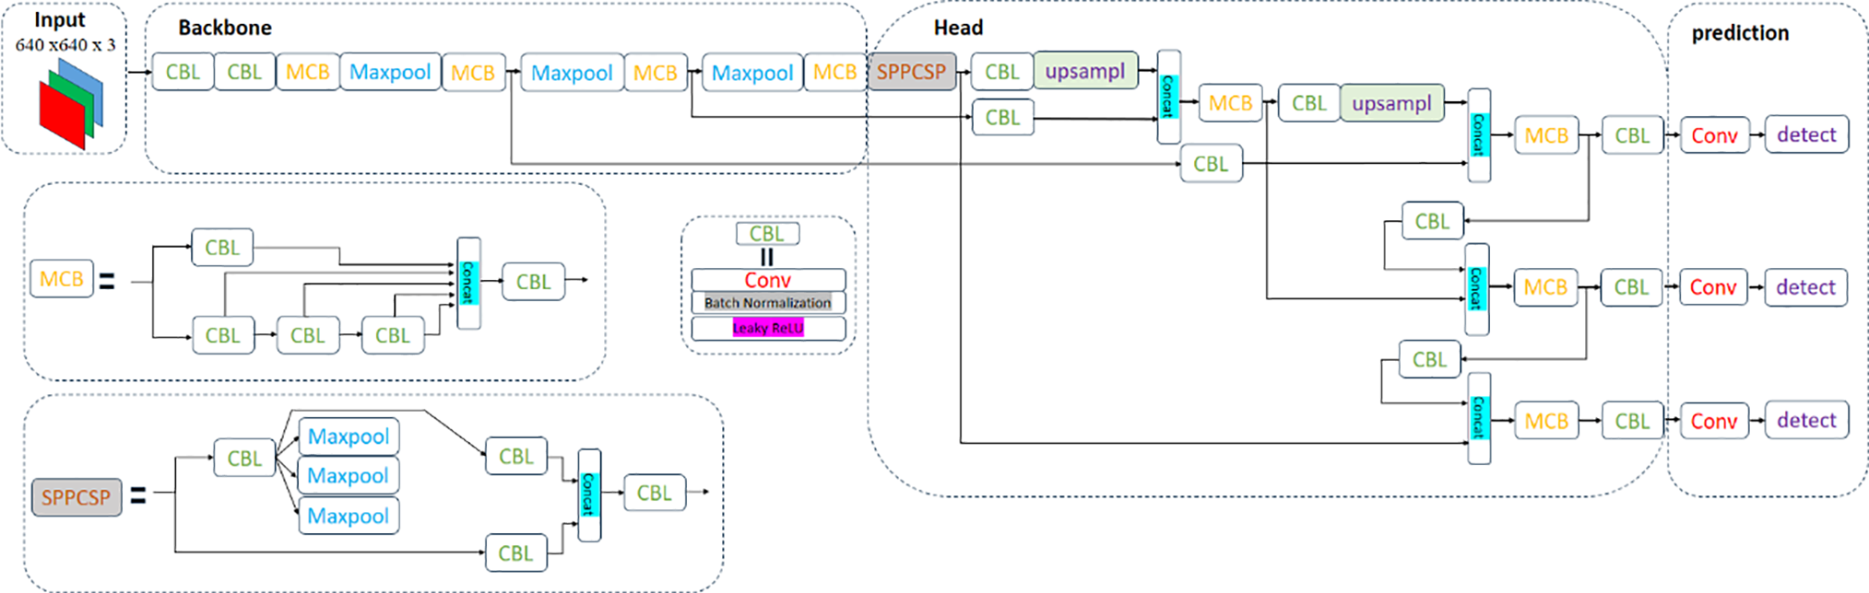Click the SPPCSP legend box at bottom left

77,497
